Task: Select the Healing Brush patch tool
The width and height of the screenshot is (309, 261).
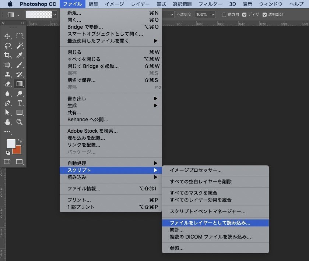Action: (x=7, y=65)
